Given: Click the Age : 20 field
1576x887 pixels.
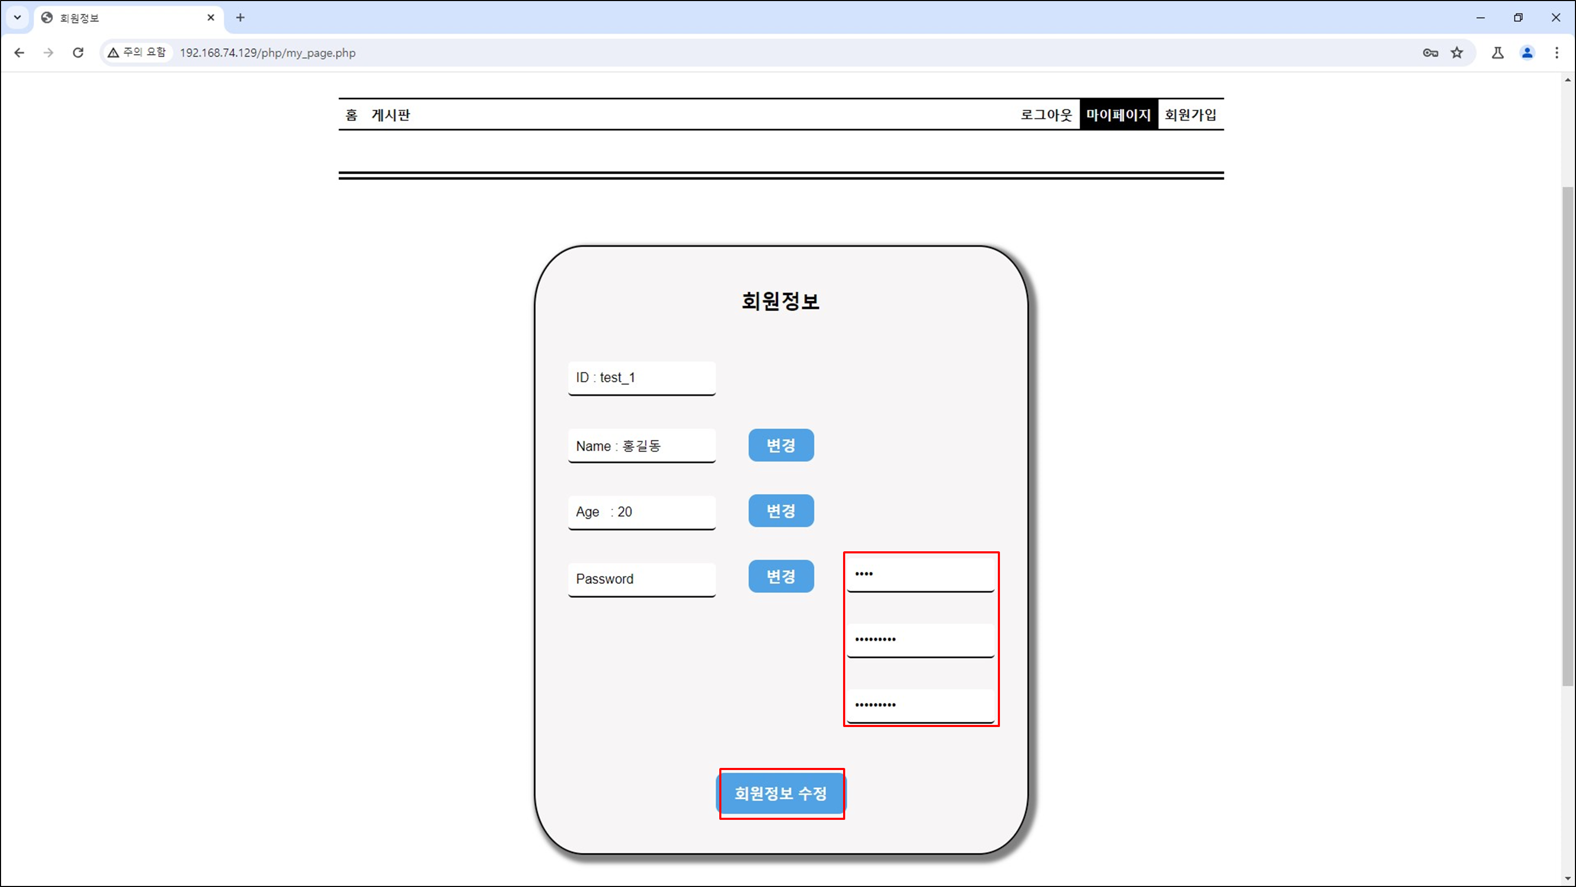Looking at the screenshot, I should [642, 512].
